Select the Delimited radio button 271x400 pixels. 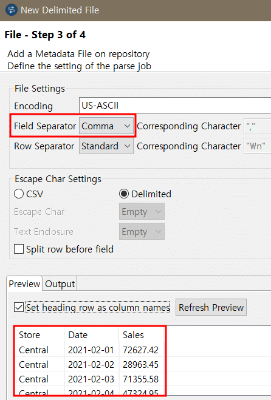pyautogui.click(x=124, y=194)
